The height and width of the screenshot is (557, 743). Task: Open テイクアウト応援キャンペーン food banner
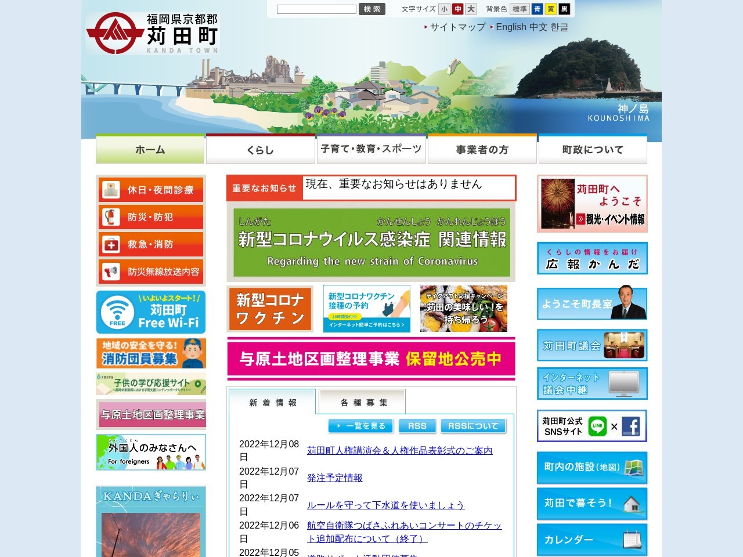pos(464,309)
